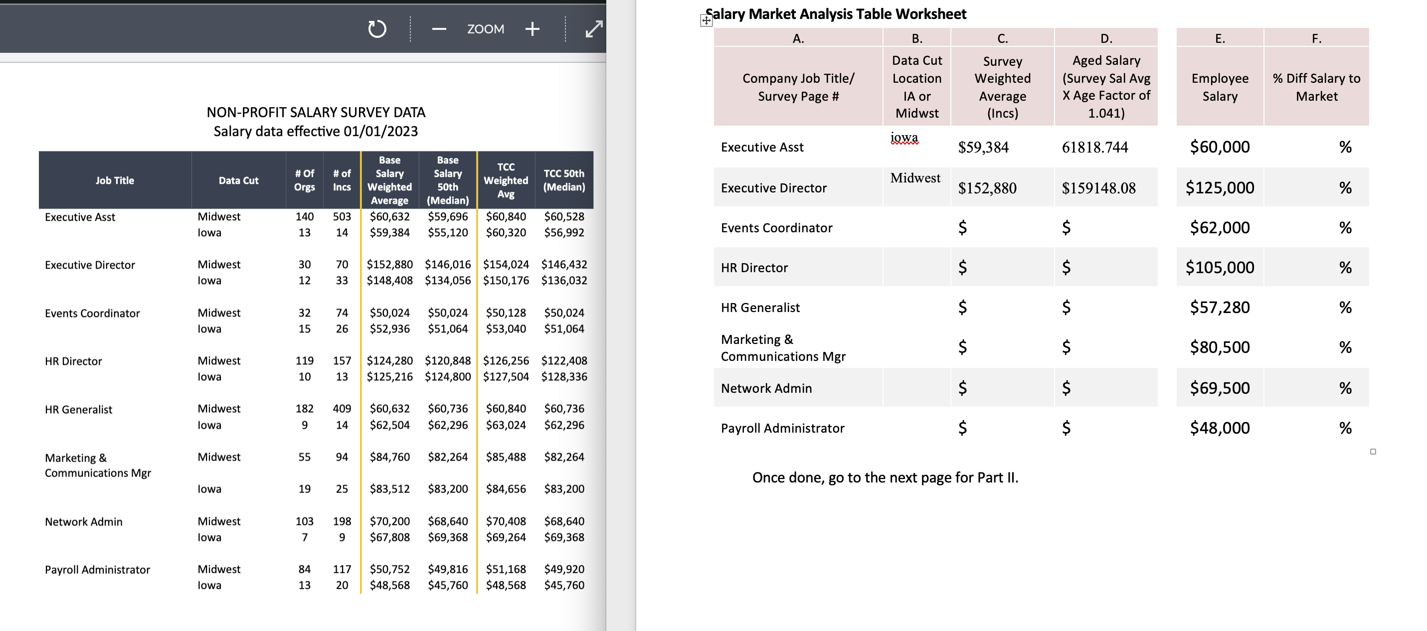Click the zoom in plus icon
1427x631 pixels.
(532, 29)
